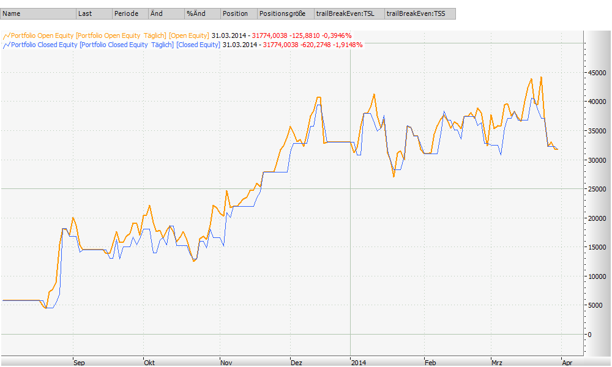Image resolution: width=612 pixels, height=367 pixels.
Task: Click the Mrz marker on time axis
Action: tap(497, 363)
